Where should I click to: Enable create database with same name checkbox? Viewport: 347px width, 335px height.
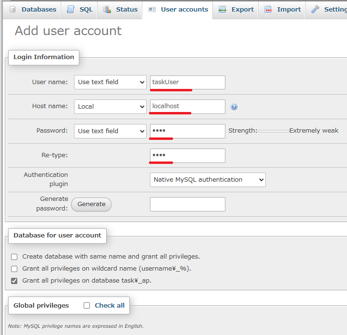14,257
